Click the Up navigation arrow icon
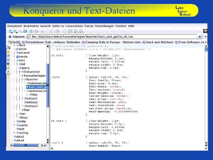Screen dimensions: 213x160 click(x=10, y=31)
